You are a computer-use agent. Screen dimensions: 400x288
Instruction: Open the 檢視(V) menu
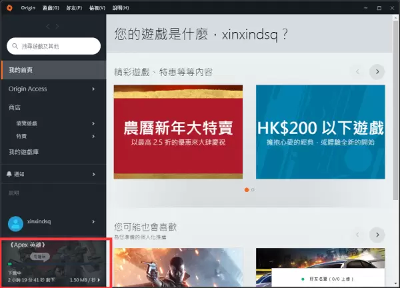97,8
